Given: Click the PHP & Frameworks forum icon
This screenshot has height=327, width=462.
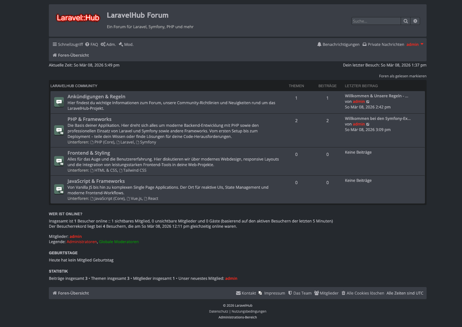Looking at the screenshot, I should pos(59,130).
